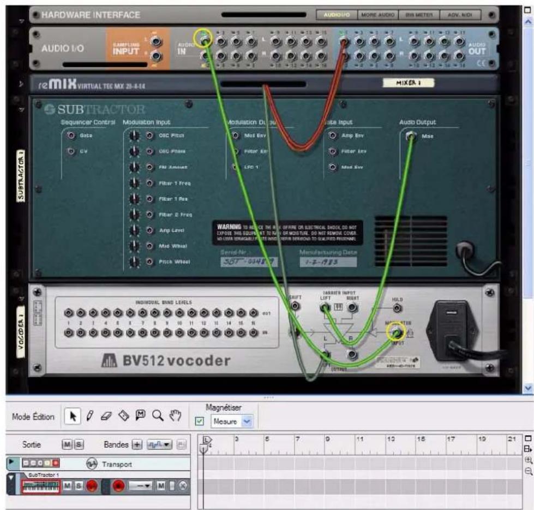Click the sequencer zoom in icon

click(528, 460)
